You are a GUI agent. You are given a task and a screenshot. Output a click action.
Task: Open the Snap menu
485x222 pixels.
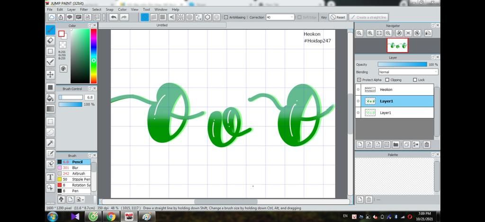[x=109, y=9]
